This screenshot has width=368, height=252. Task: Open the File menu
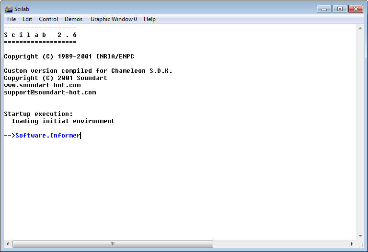click(x=11, y=19)
